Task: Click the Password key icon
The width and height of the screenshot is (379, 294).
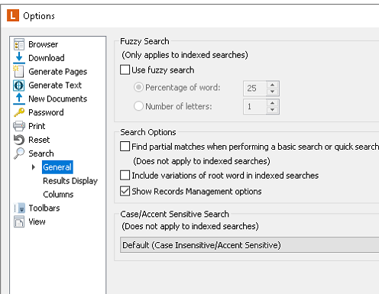Action: point(19,112)
